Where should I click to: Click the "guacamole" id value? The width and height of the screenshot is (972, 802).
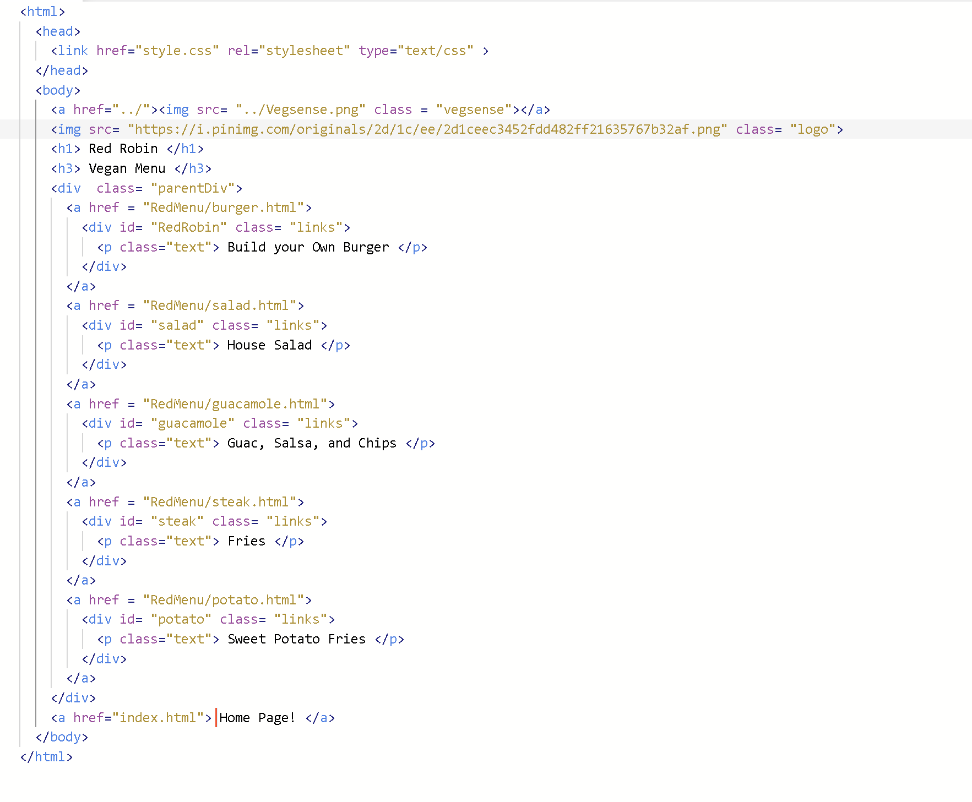pyautogui.click(x=193, y=423)
